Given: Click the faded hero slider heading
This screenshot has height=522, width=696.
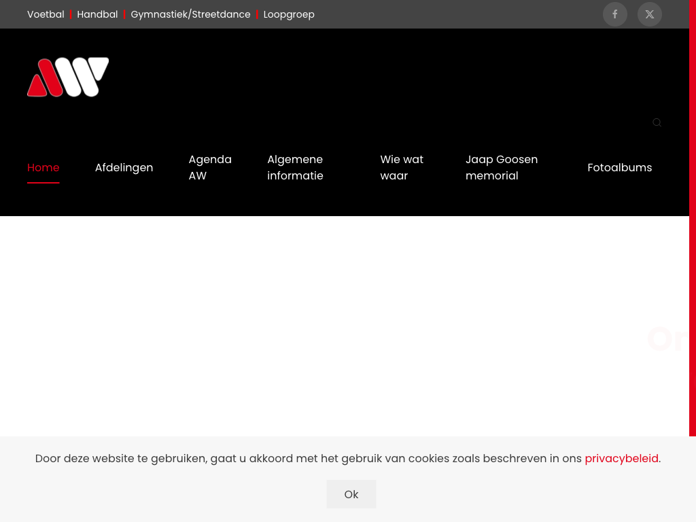Looking at the screenshot, I should pos(667,339).
